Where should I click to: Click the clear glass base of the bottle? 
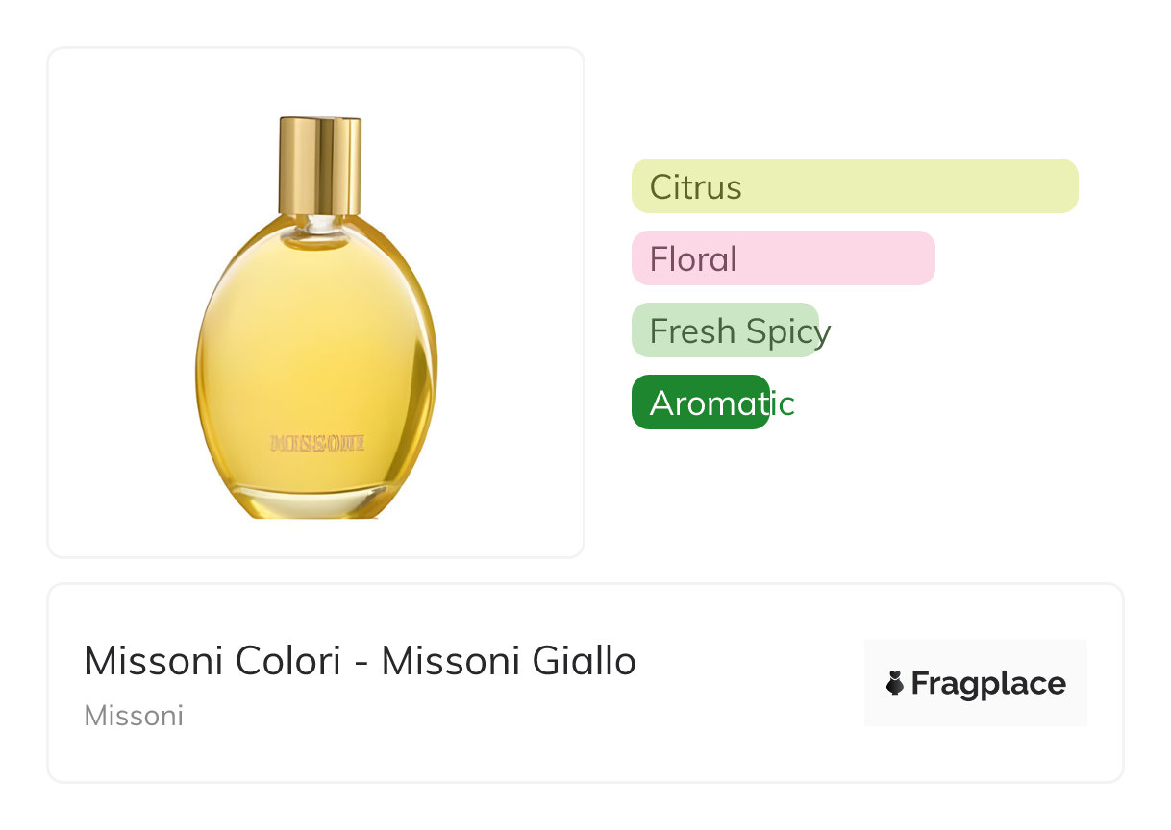[x=315, y=503]
